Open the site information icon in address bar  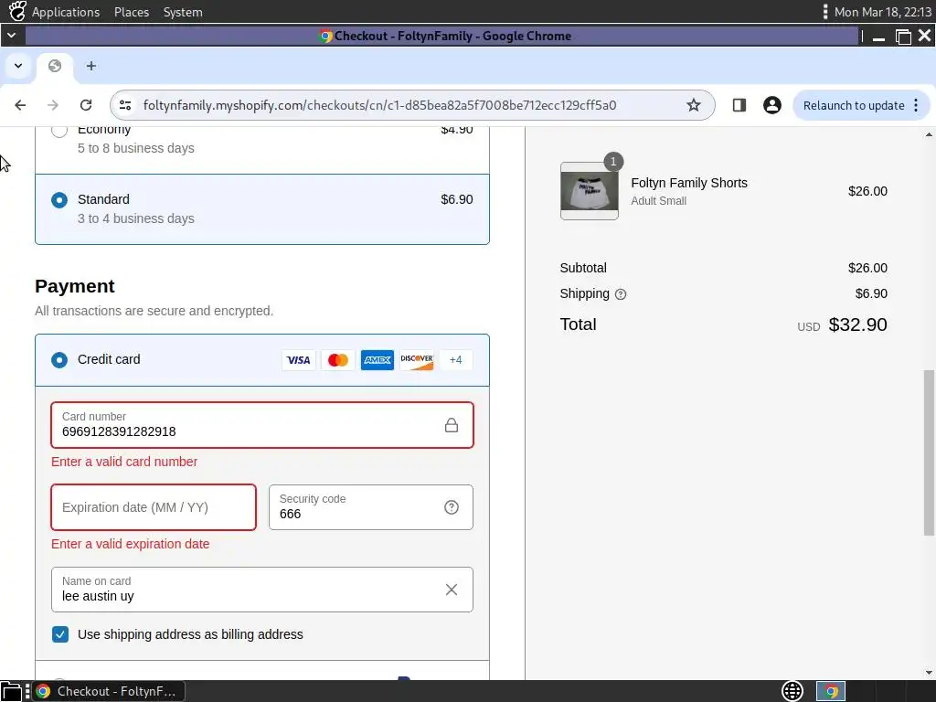click(125, 105)
